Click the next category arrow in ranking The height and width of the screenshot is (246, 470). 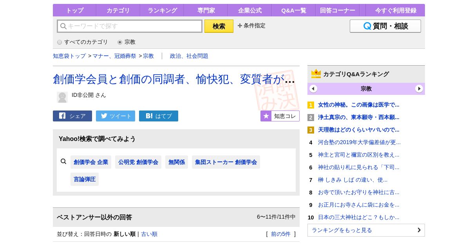pos(419,89)
